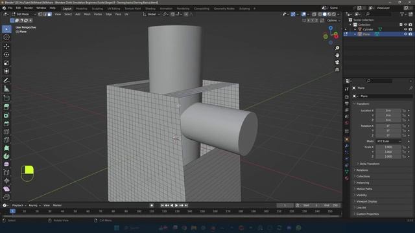The image size is (415, 233).
Task: Toggle camera view icon in viewport
Action: click(337, 62)
